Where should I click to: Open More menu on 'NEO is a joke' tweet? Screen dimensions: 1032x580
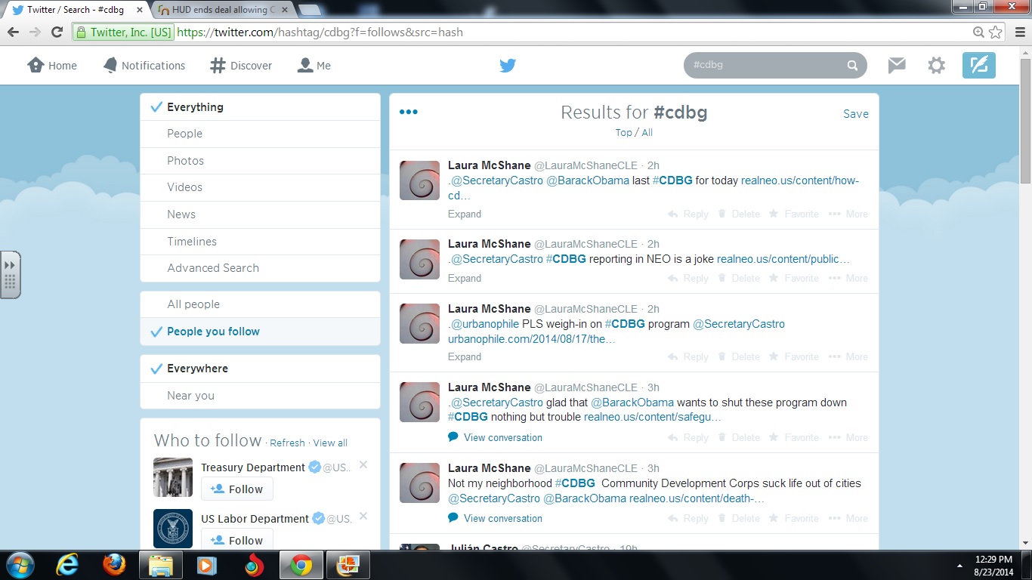click(848, 278)
